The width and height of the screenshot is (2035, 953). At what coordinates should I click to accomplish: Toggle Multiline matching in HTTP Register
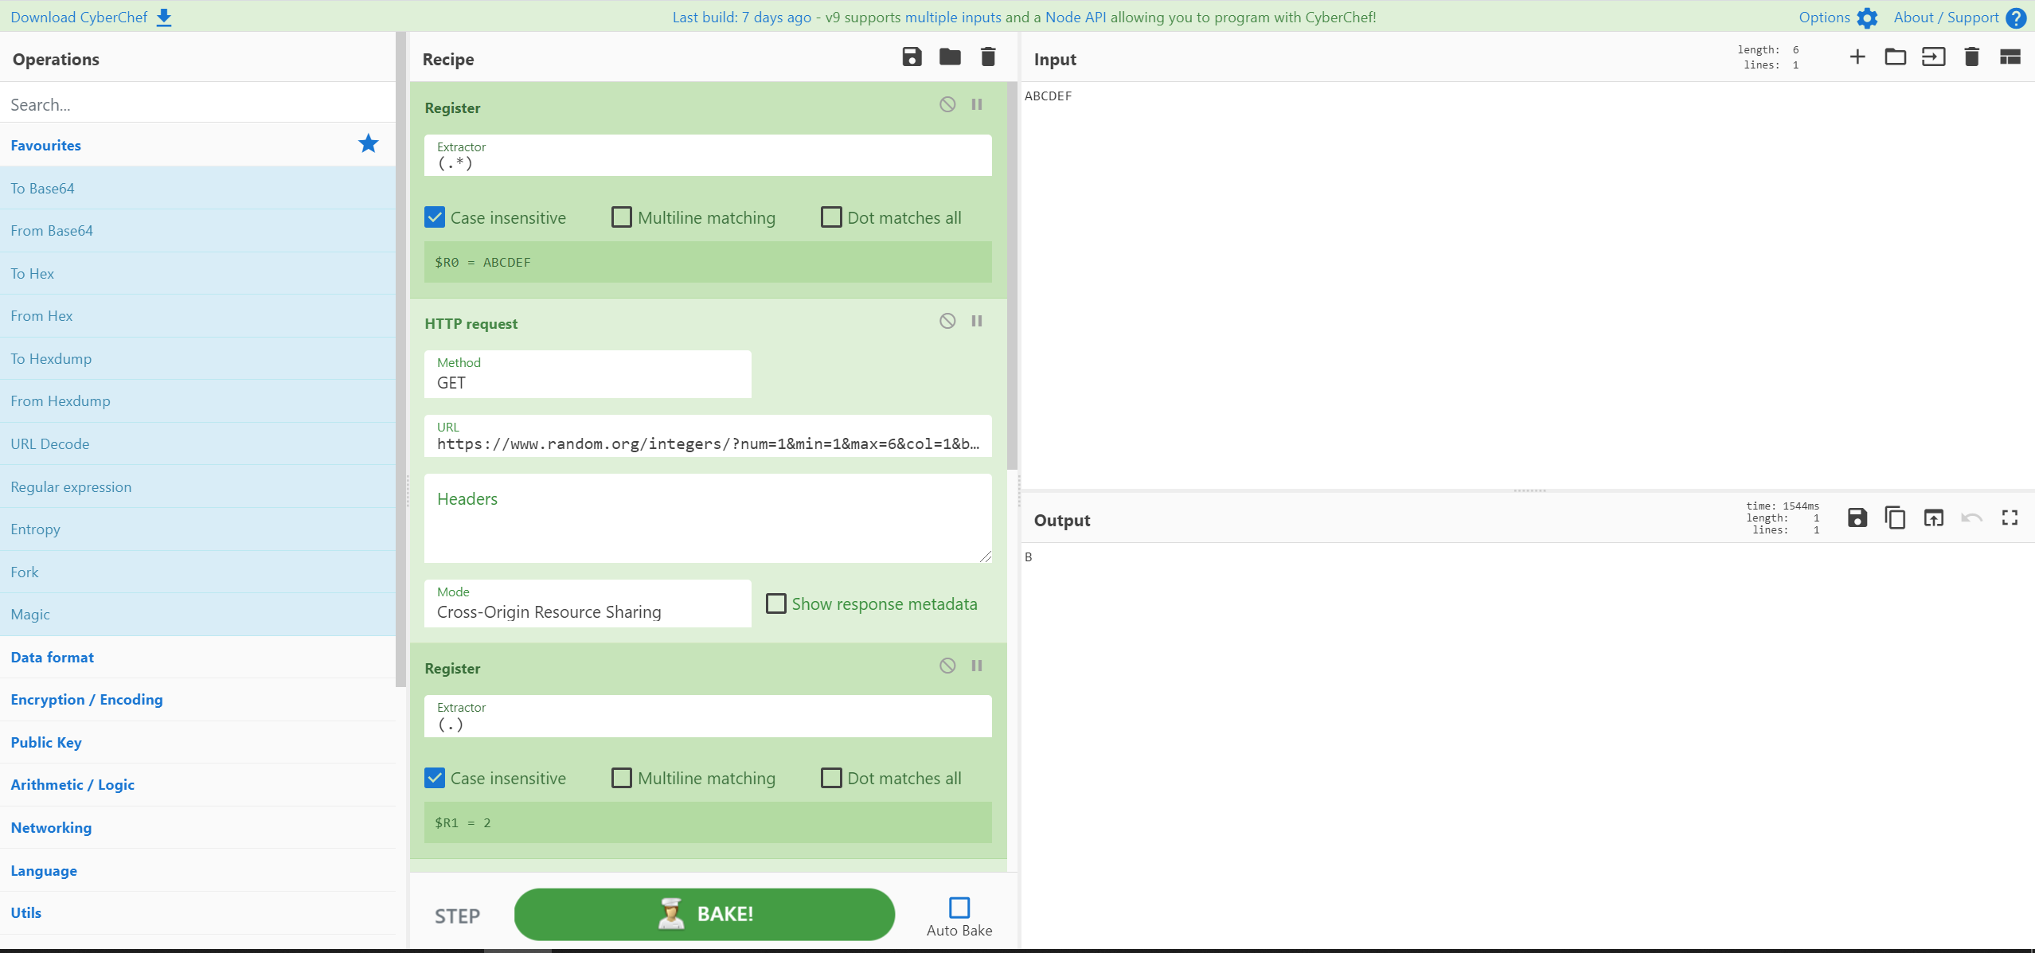tap(622, 778)
